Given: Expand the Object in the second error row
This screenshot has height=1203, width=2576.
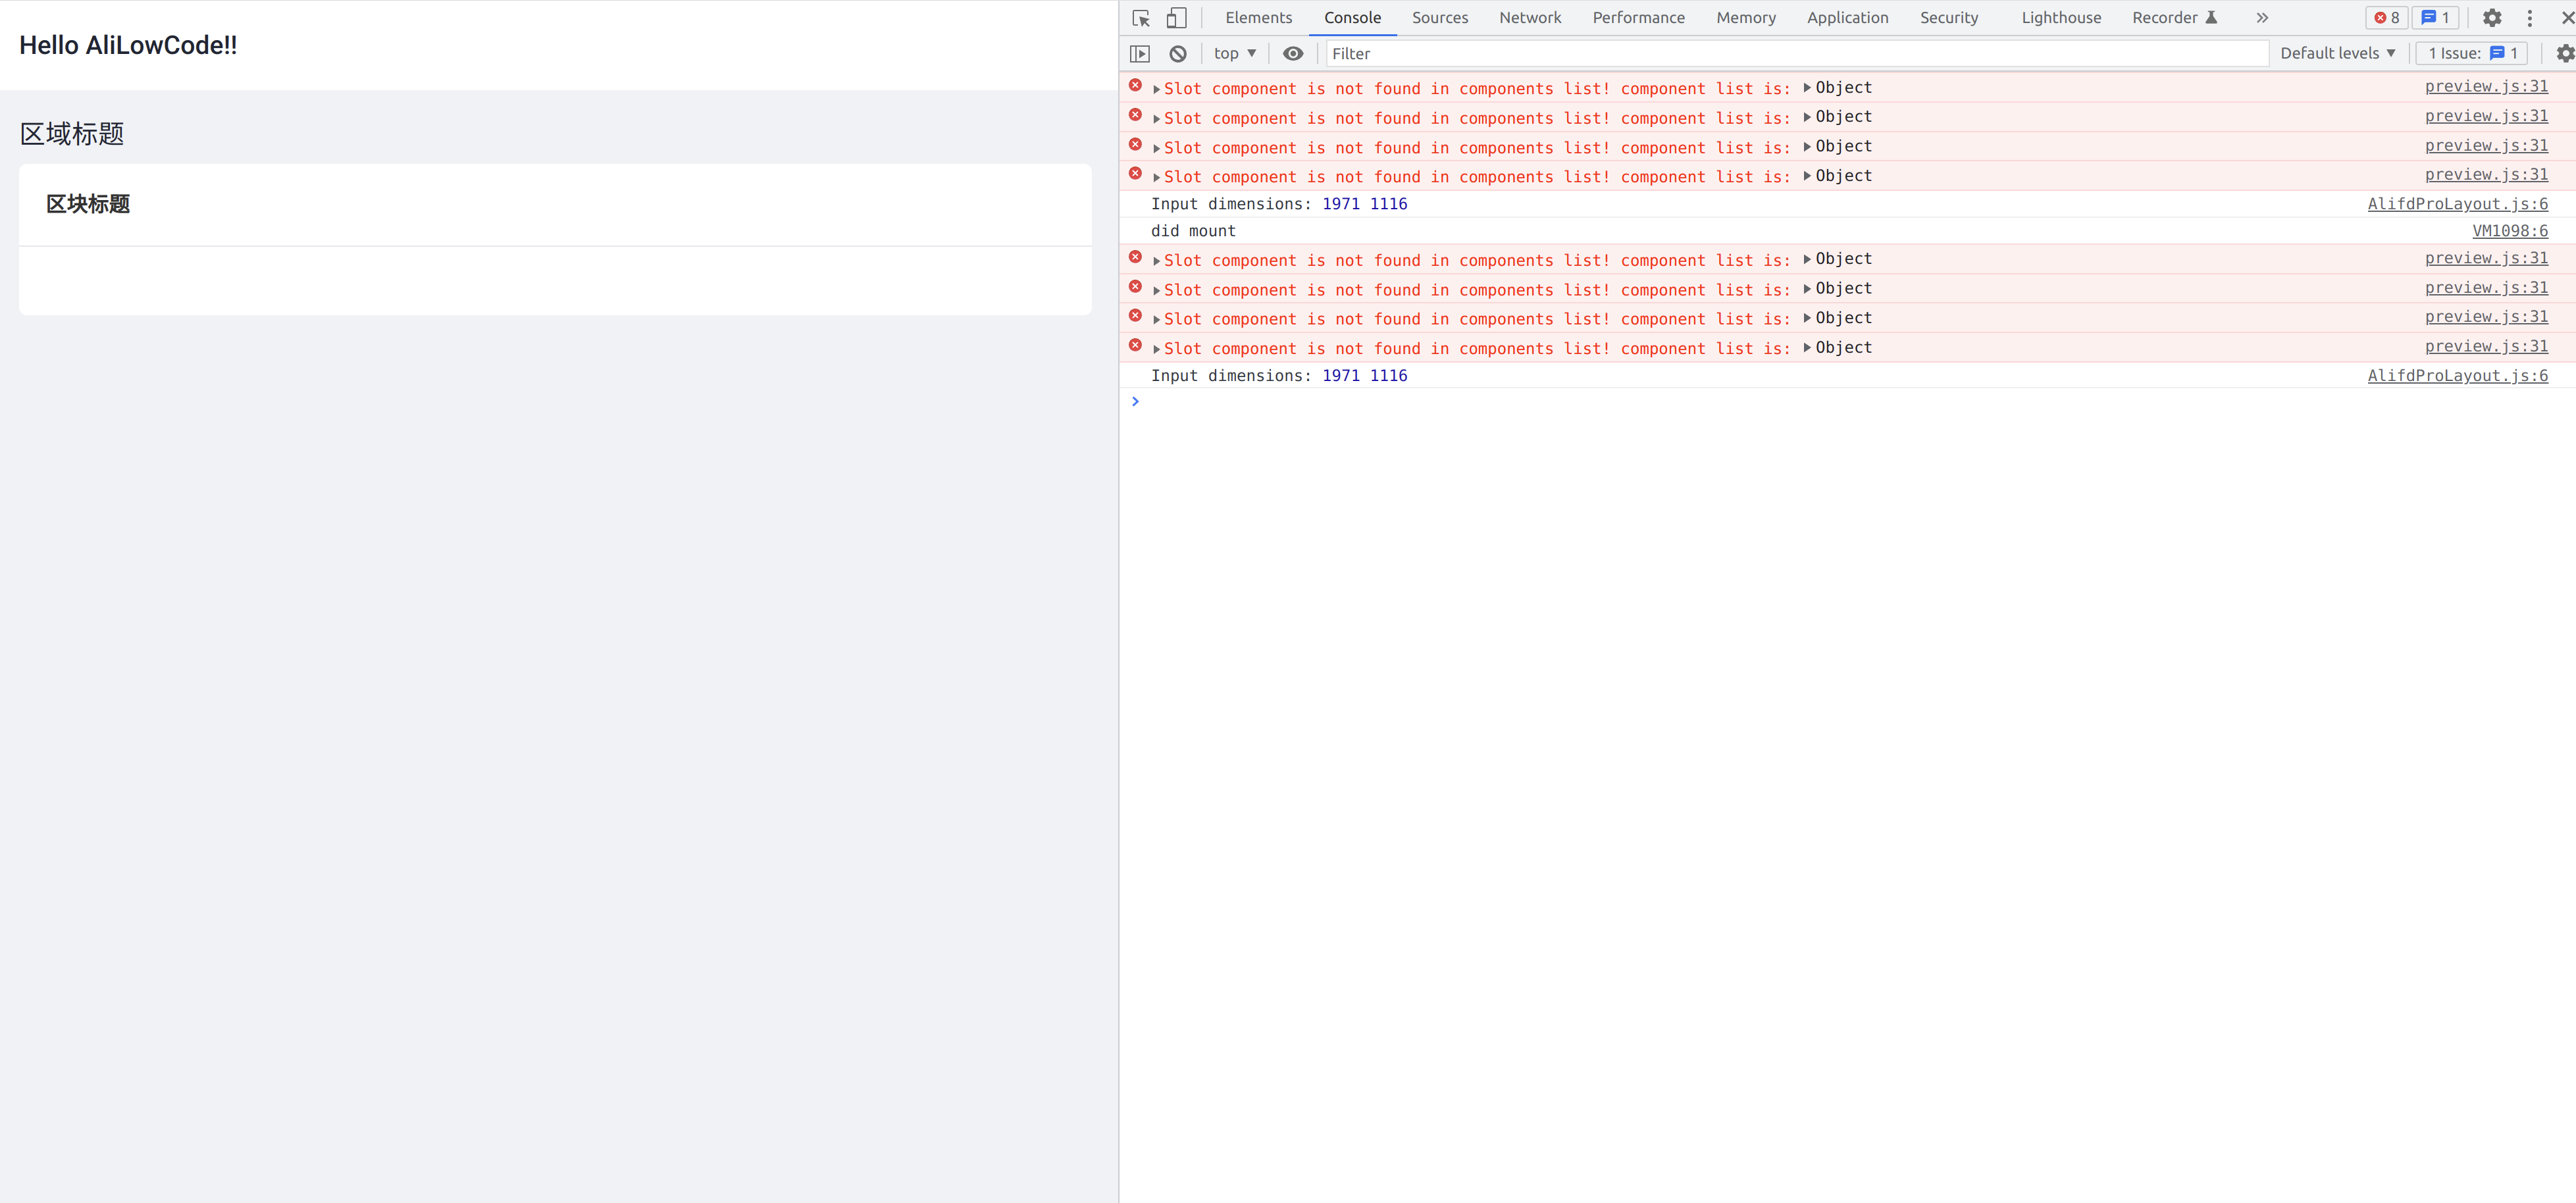Looking at the screenshot, I should pos(1807,117).
